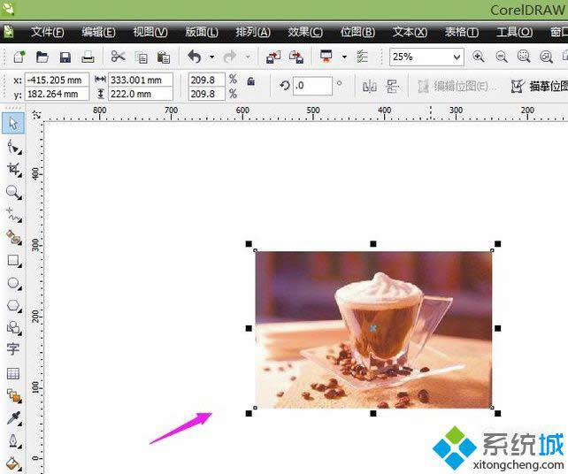Select the Smart Fill tool
The height and width of the screenshot is (474, 568).
click(x=14, y=237)
